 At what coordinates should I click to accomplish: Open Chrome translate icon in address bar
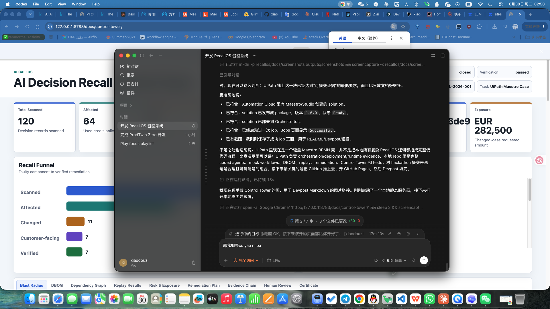(x=394, y=27)
